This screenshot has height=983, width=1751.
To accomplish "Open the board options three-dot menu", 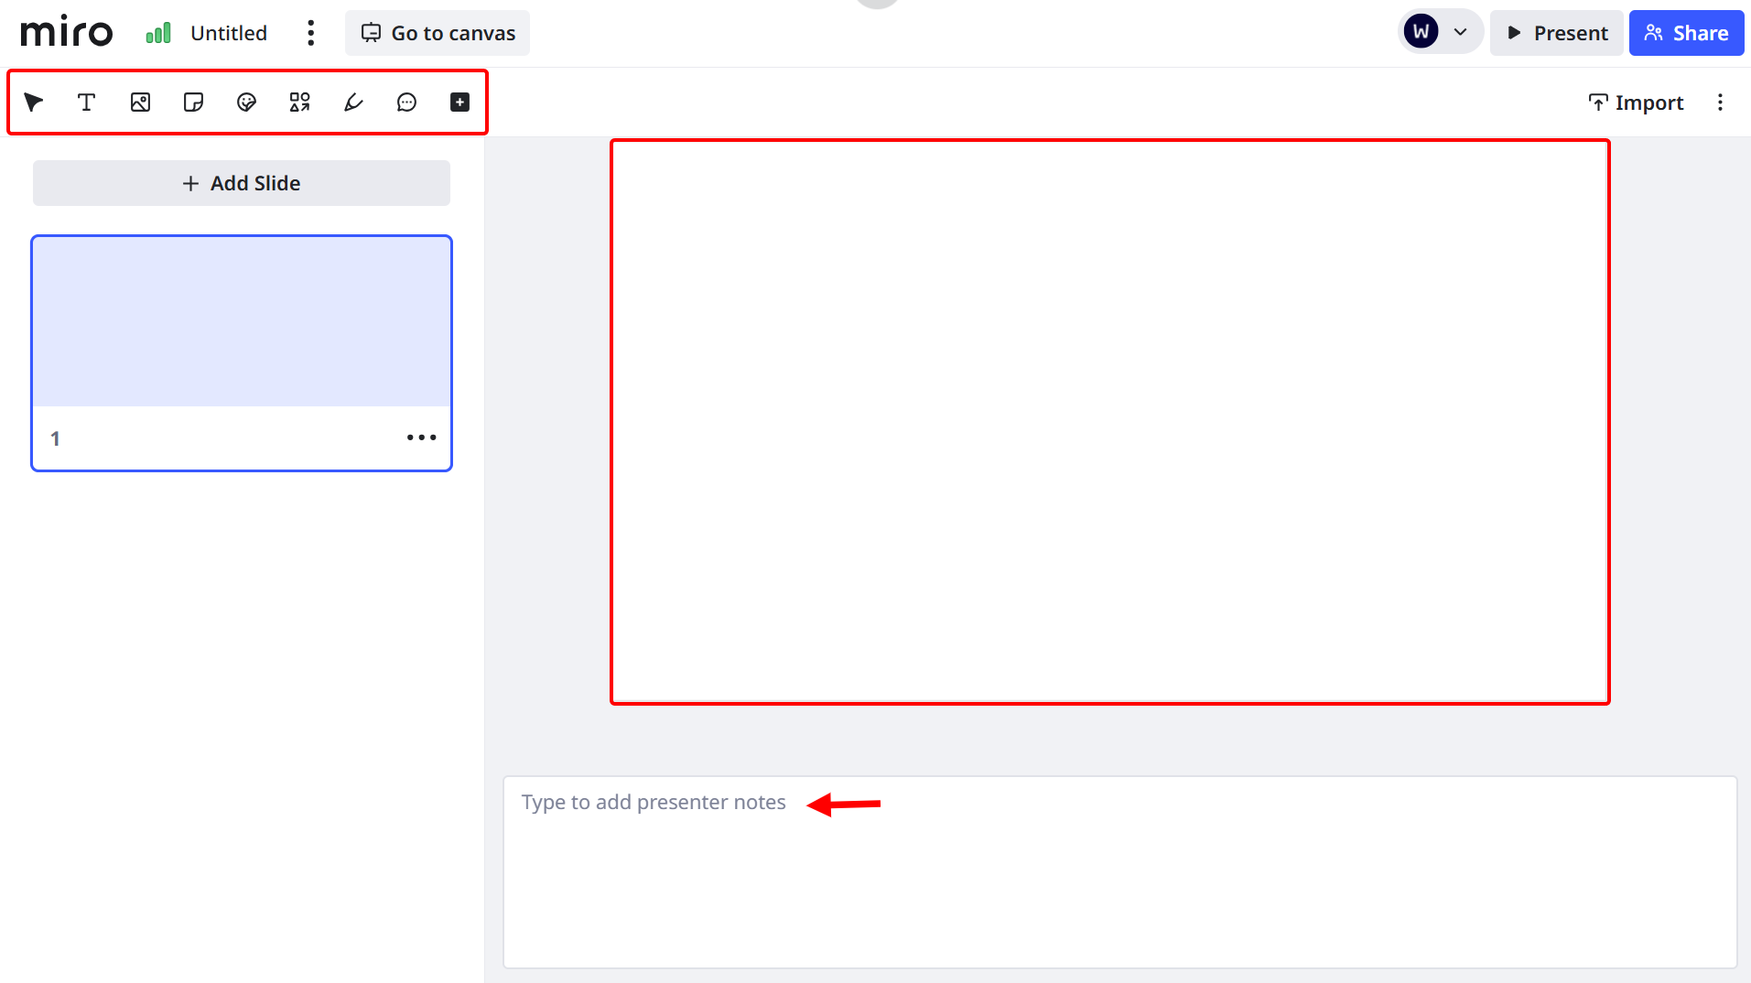I will (310, 32).
